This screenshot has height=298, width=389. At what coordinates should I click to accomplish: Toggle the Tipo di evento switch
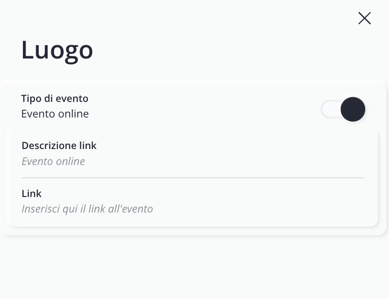point(343,109)
